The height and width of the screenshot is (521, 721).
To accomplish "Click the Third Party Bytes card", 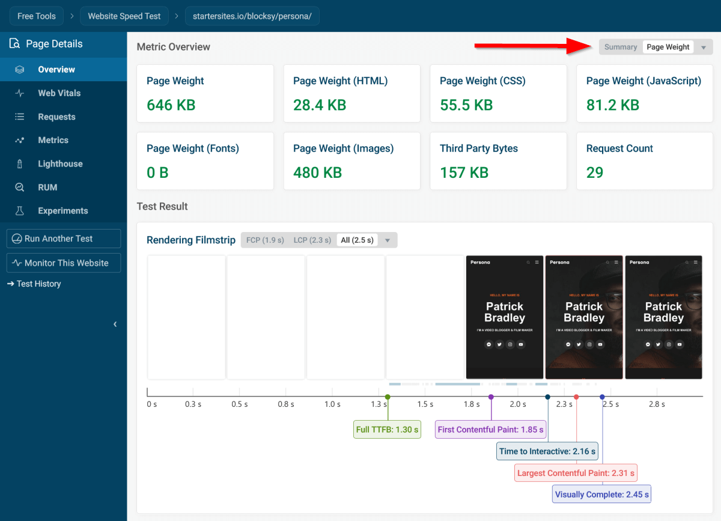I will tap(498, 161).
